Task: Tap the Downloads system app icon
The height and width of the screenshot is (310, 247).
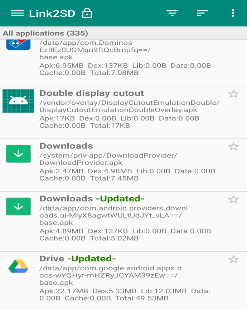Action: [18, 154]
